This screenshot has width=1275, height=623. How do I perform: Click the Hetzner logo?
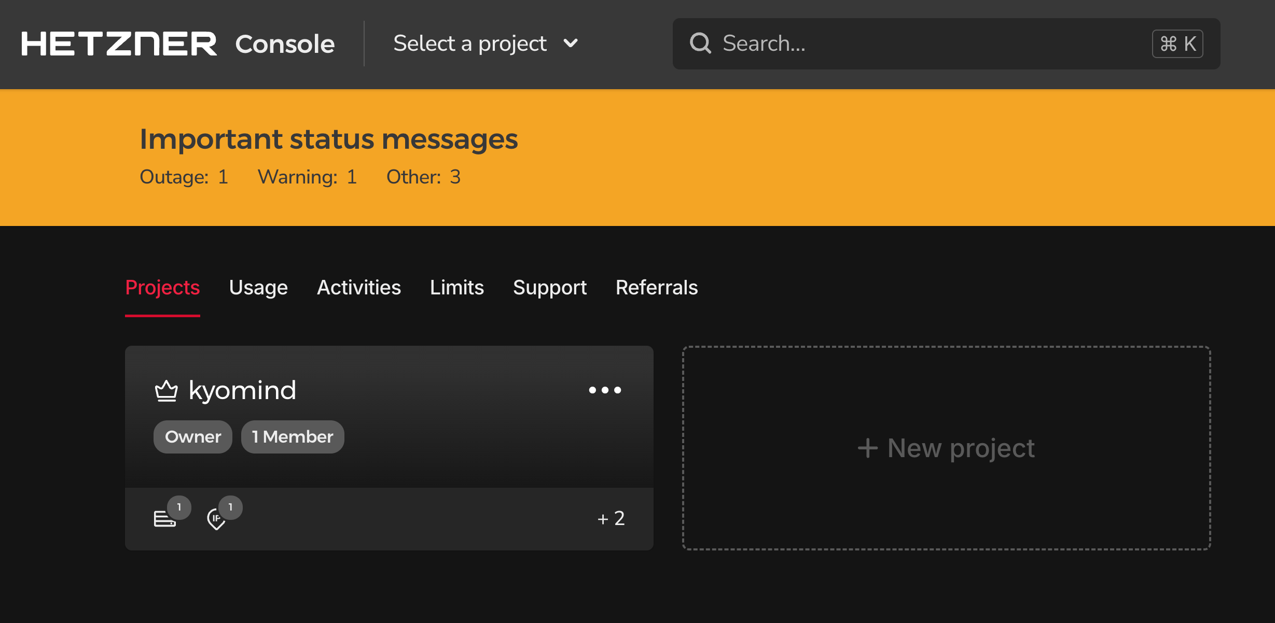pos(119,44)
